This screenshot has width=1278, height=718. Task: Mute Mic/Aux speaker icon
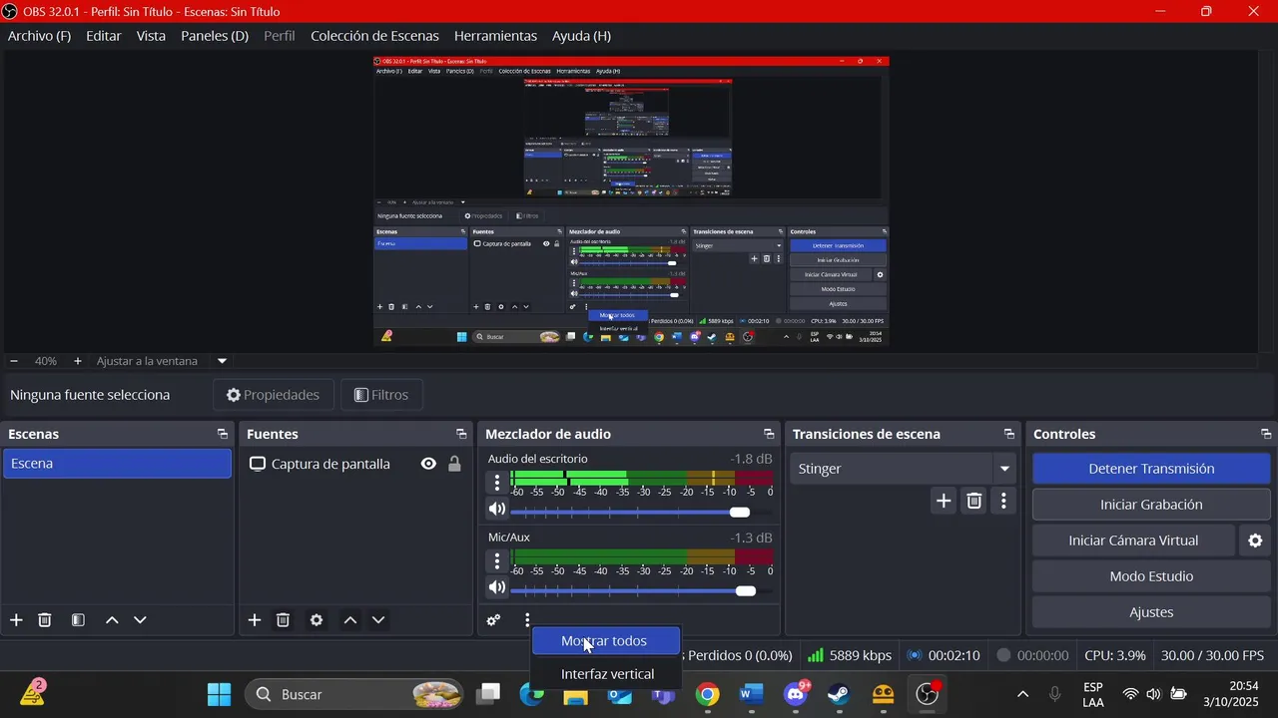[x=497, y=588]
